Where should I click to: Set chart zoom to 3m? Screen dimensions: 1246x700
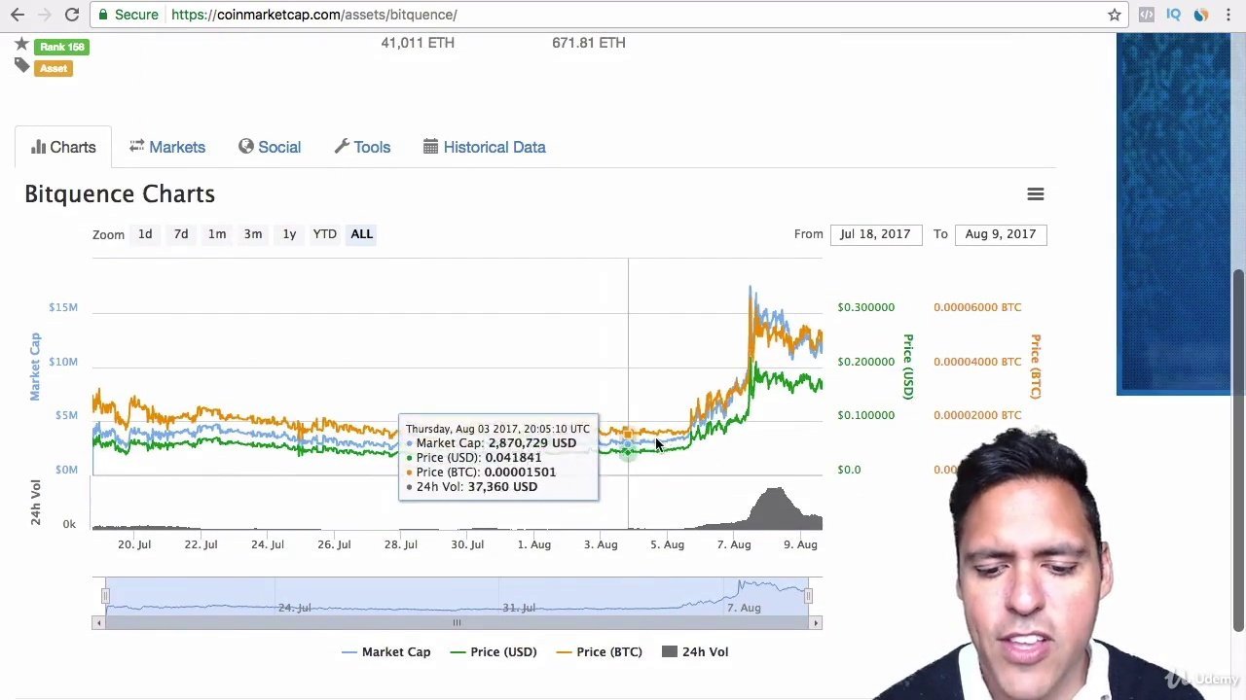(x=253, y=233)
